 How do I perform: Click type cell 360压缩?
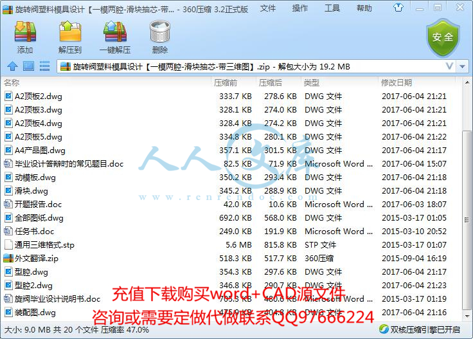pos(319,259)
